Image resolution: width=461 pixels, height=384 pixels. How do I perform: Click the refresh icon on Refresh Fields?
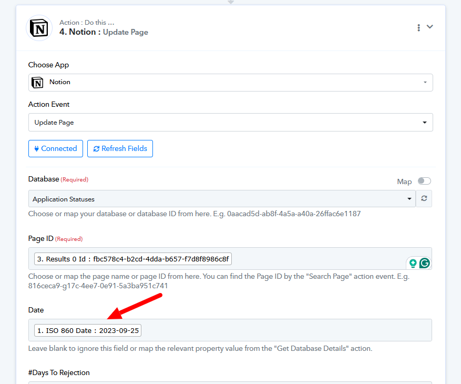coord(96,149)
